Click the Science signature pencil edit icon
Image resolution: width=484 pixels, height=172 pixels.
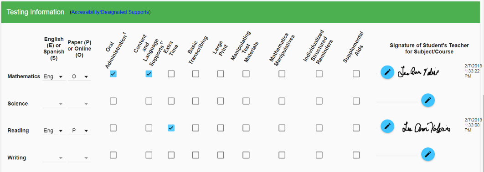(x=428, y=100)
